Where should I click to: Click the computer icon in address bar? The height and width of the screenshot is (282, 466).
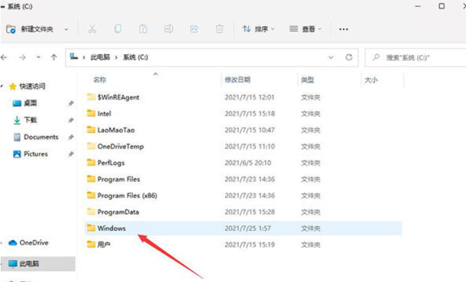coord(74,56)
